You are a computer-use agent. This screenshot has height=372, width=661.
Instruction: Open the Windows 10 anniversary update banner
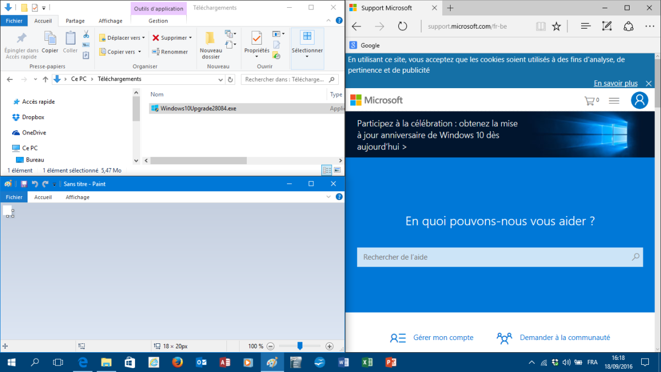coord(500,136)
